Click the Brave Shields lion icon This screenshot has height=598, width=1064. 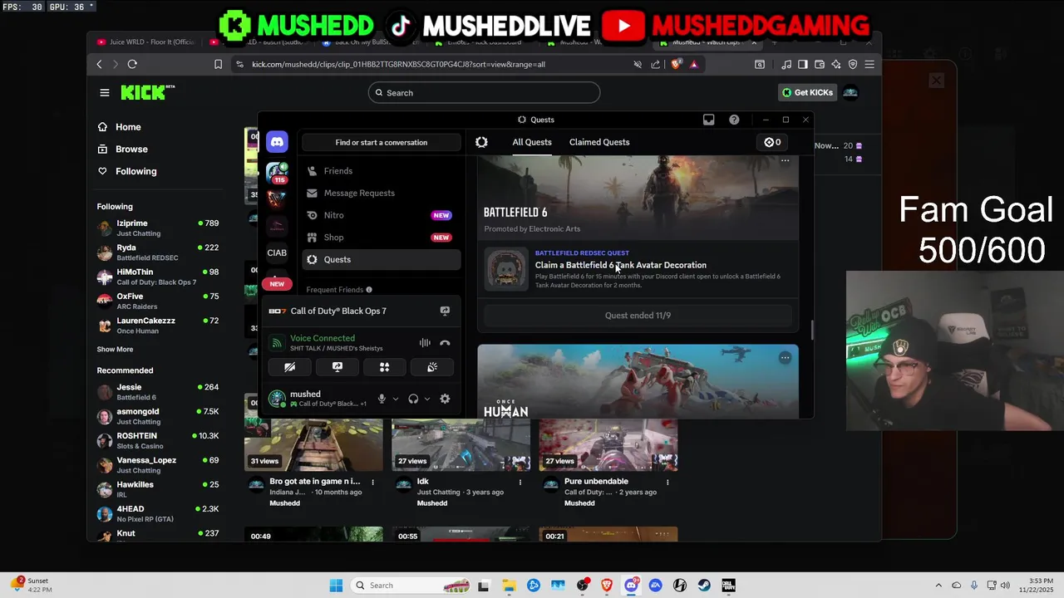click(x=677, y=64)
